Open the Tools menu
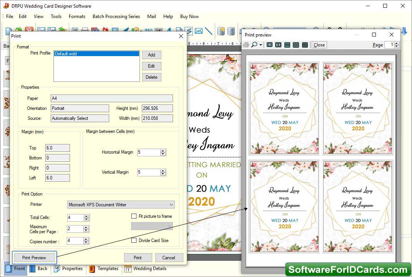Viewport: 412px width, 277px height. click(56, 16)
